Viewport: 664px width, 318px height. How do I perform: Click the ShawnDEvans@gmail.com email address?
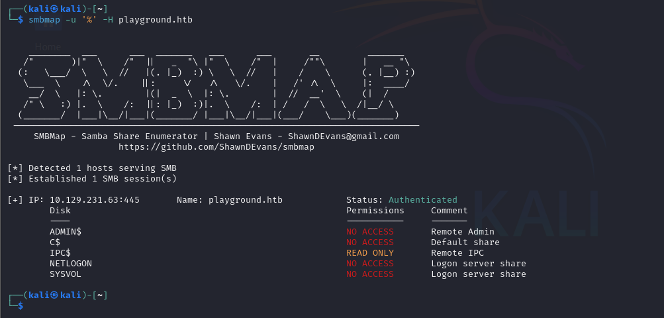click(x=344, y=136)
